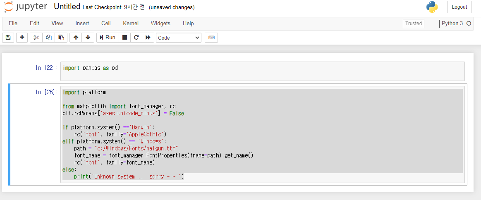Open the Edit menu
This screenshot has height=200, width=481.
(34, 23)
